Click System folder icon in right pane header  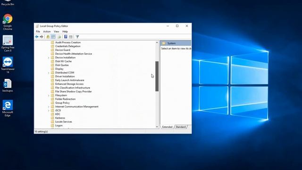[164, 43]
